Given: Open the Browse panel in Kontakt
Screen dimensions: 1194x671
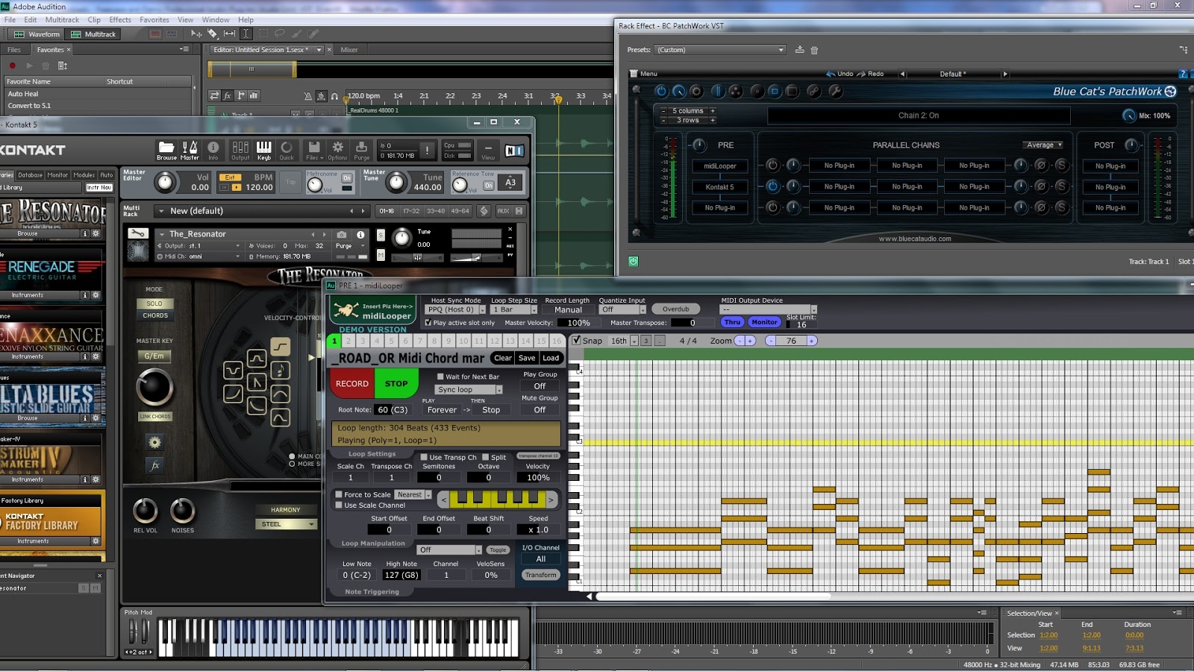Looking at the screenshot, I should [166, 150].
